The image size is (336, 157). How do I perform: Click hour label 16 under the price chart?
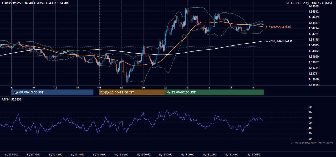[99, 87]
